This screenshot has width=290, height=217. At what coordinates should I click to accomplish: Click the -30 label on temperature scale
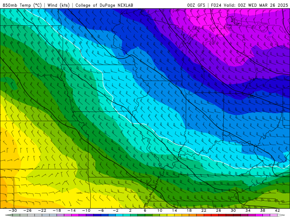tap(13, 210)
